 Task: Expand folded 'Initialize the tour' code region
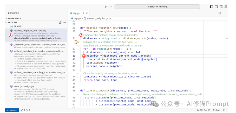[x=78, y=42]
